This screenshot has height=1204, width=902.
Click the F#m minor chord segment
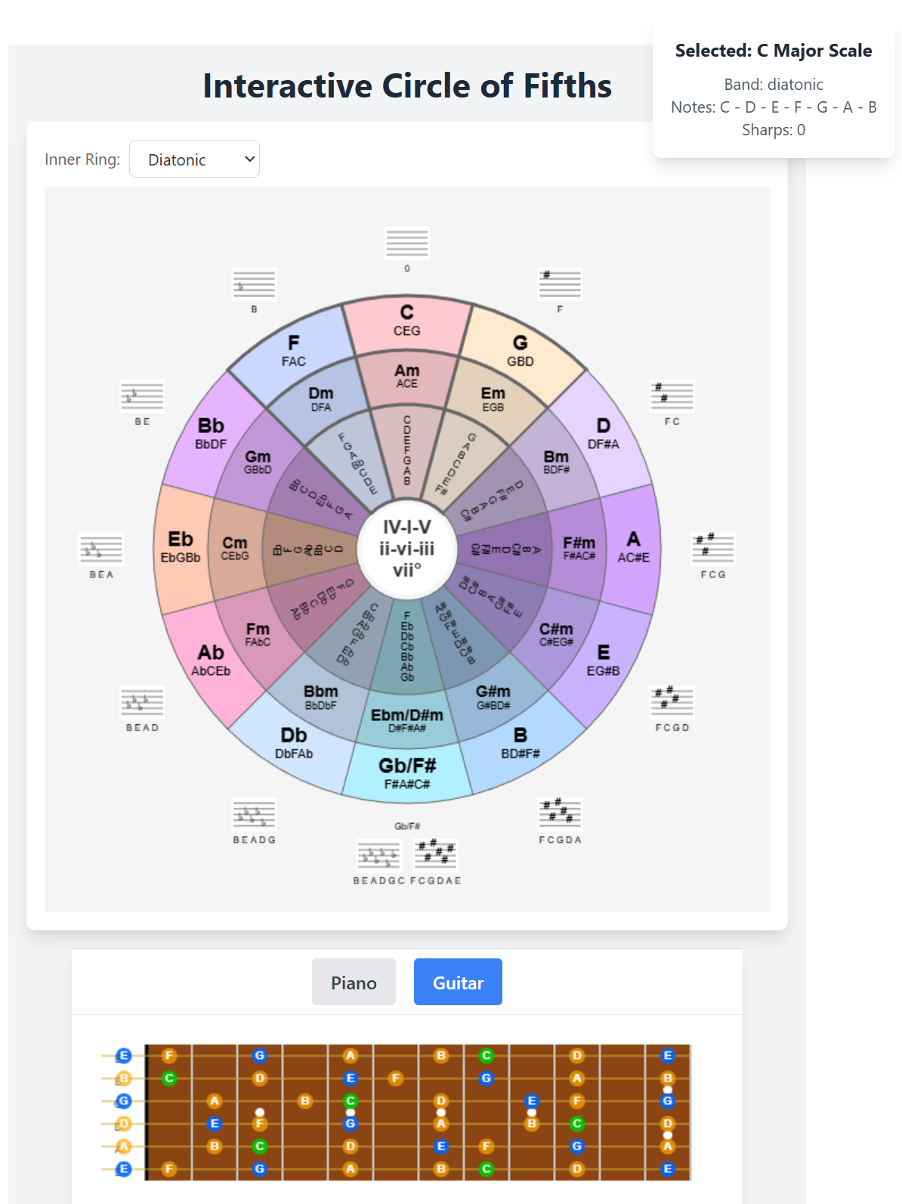pos(579,548)
